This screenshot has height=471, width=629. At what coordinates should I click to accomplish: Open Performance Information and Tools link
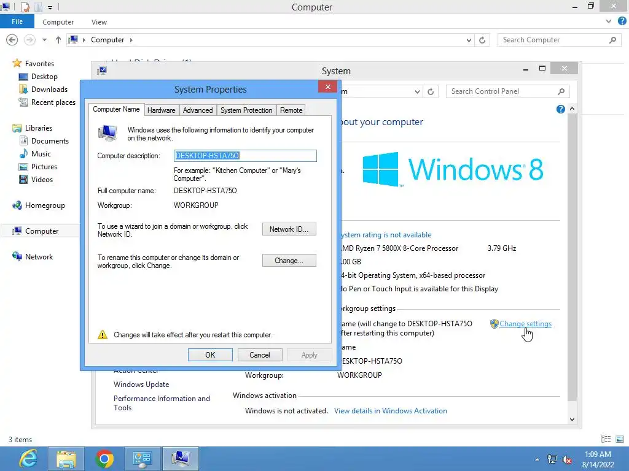[x=162, y=403]
